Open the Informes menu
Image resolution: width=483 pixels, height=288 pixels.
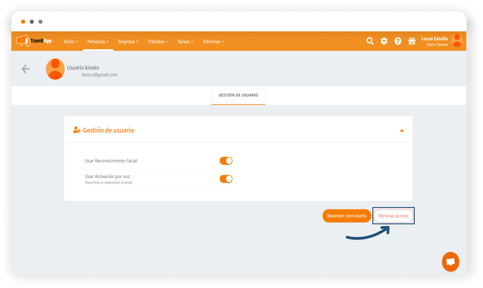pos(213,41)
